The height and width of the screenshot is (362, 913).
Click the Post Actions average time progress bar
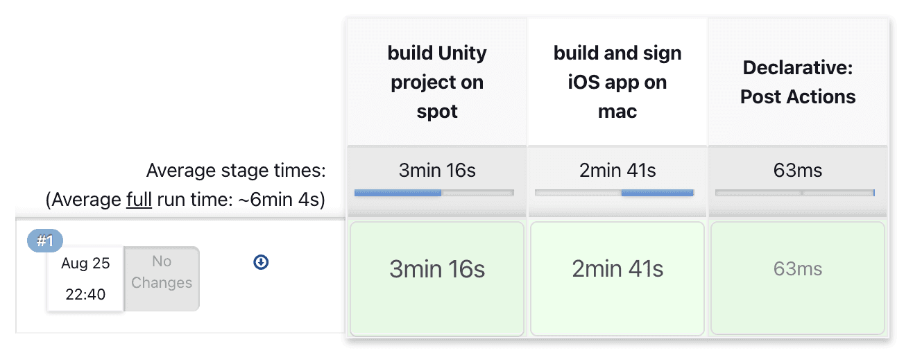click(x=794, y=193)
